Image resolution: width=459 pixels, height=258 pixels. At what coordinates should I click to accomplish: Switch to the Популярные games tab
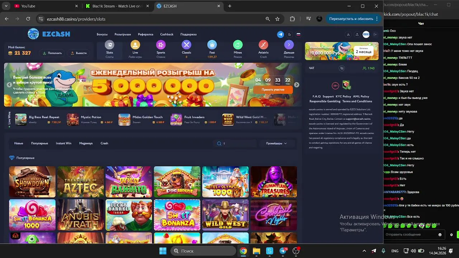point(39,143)
